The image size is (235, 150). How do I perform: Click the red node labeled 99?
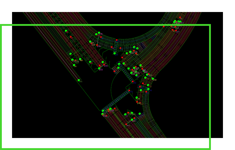tap(71, 37)
